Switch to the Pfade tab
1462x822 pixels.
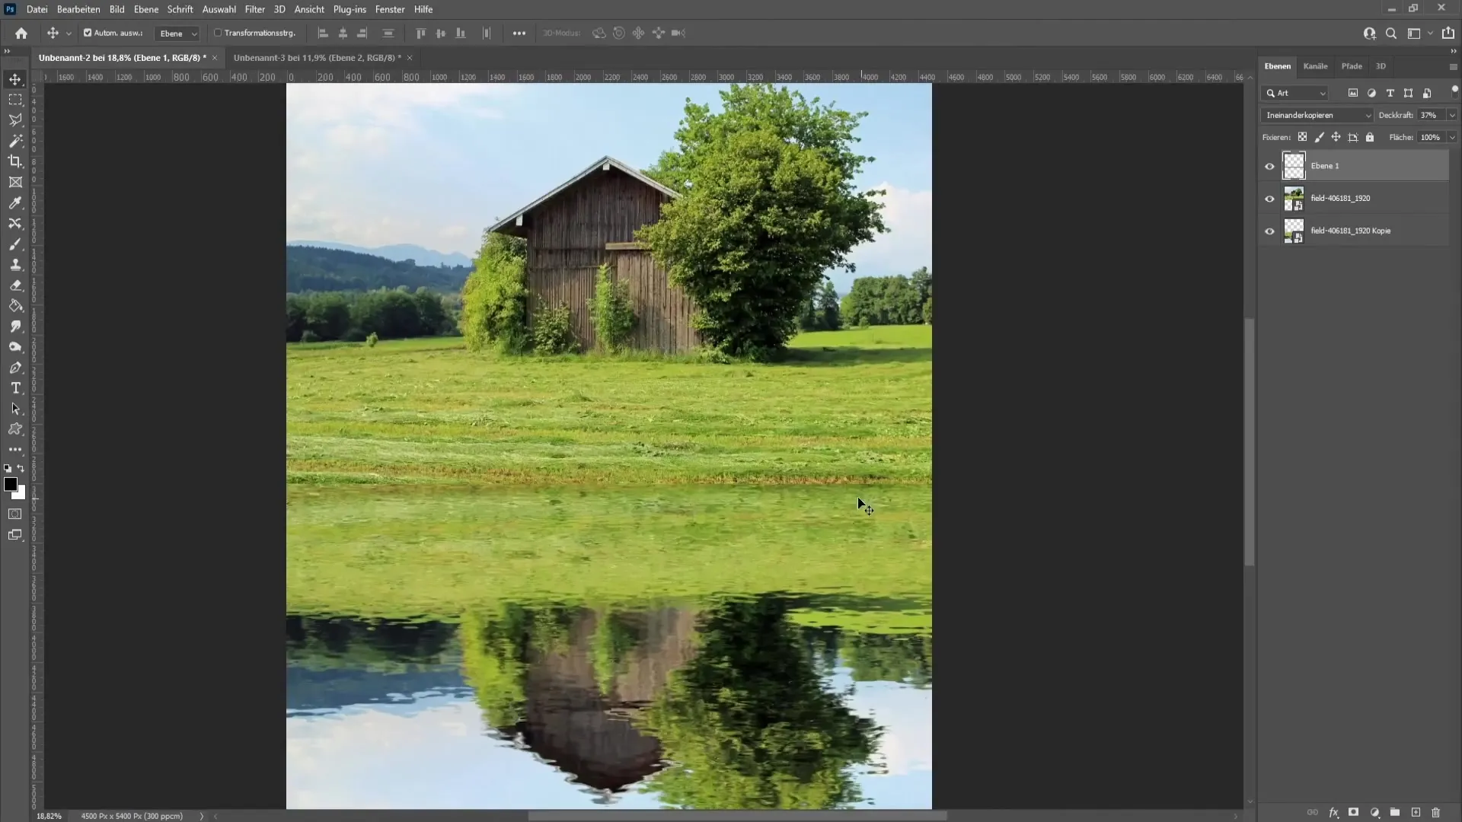tap(1352, 65)
